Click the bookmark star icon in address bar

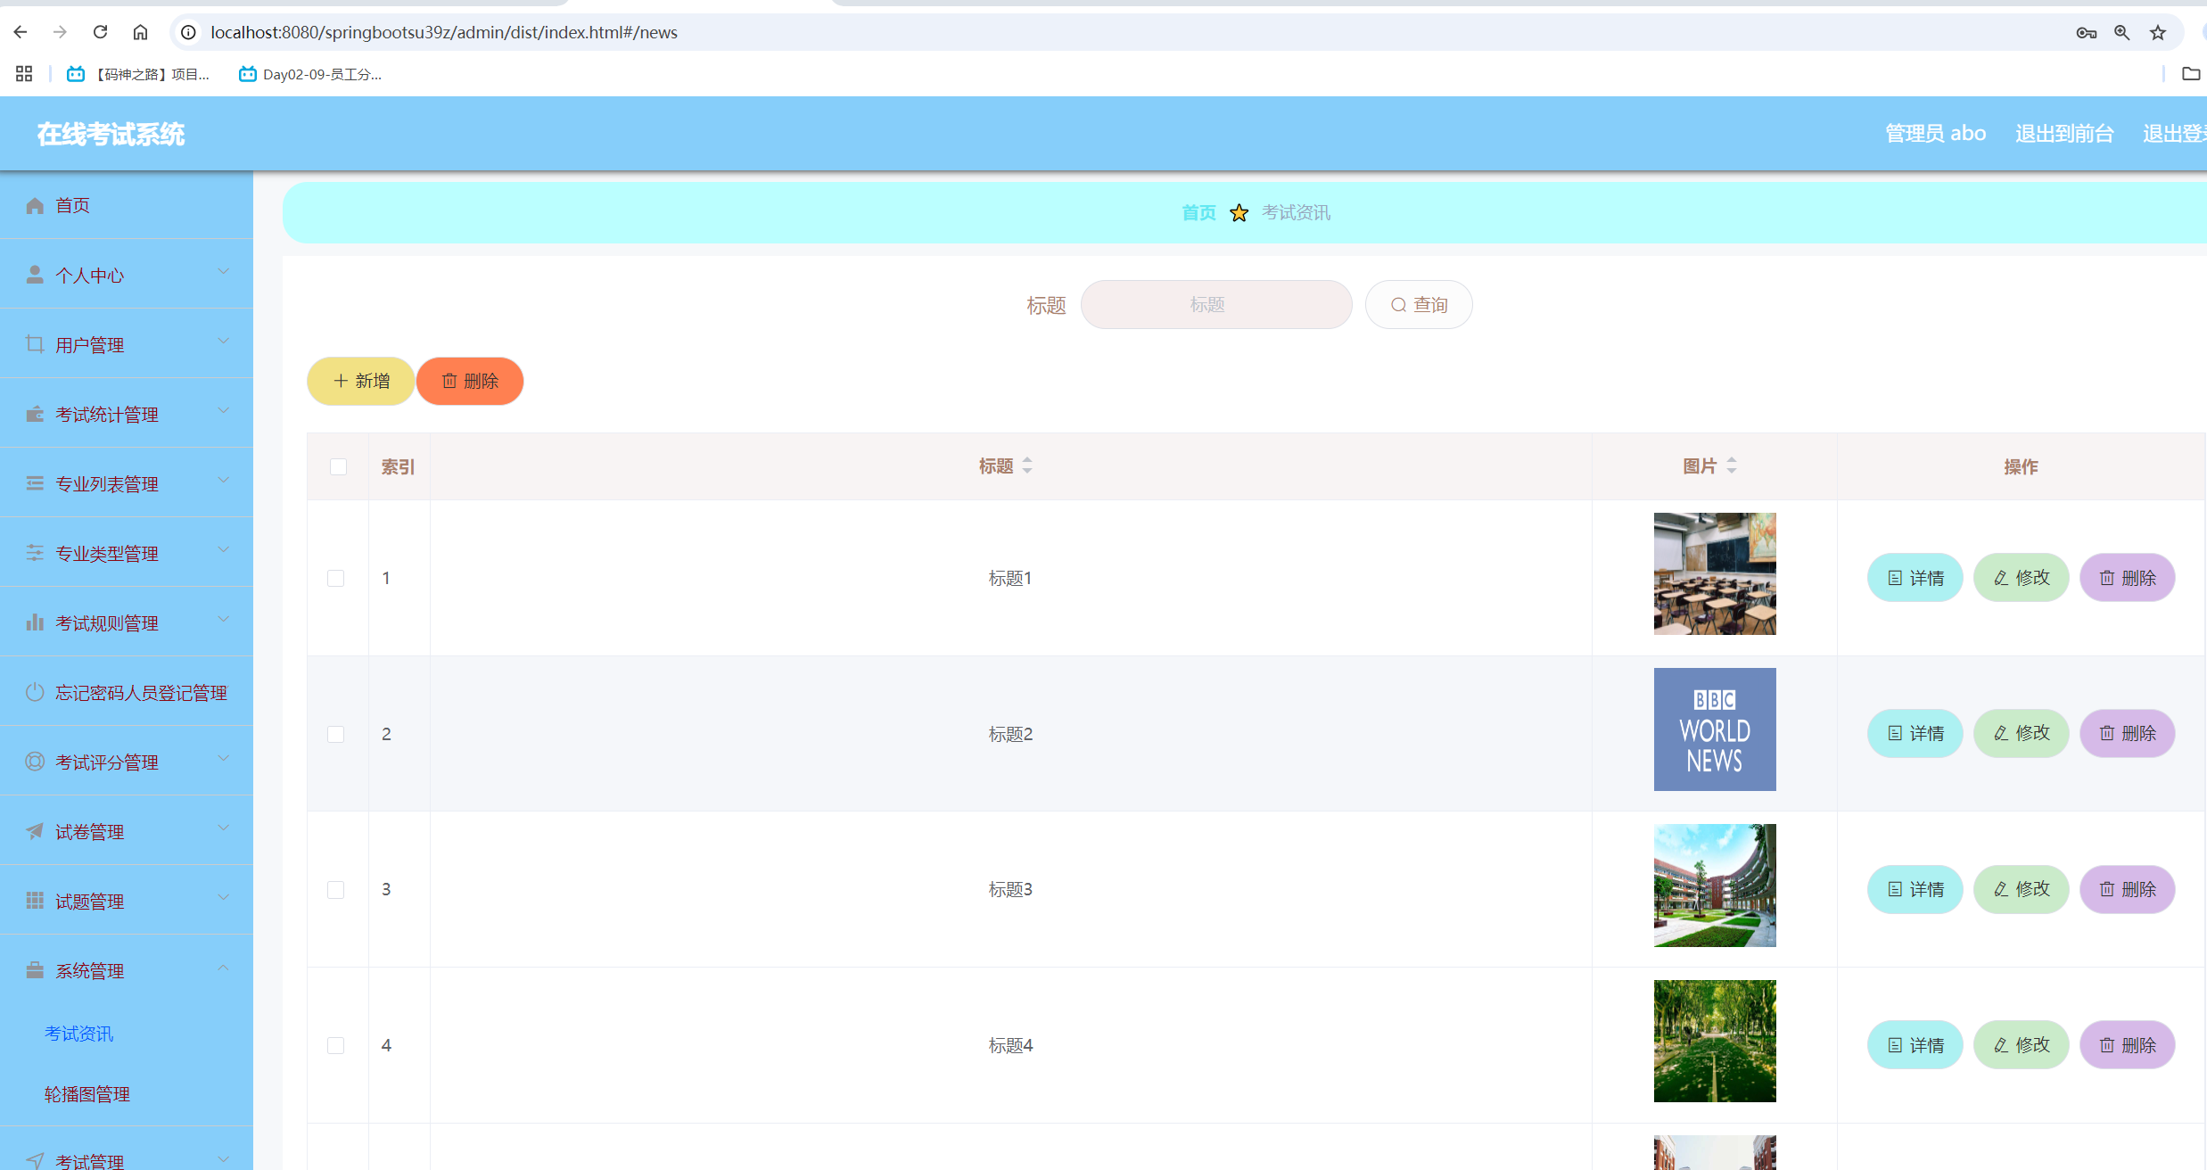click(2158, 33)
